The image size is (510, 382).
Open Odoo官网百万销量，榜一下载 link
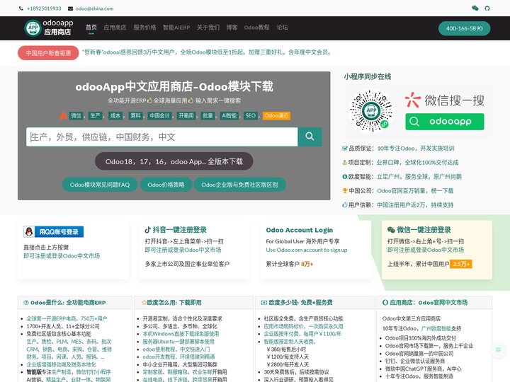click(x=415, y=191)
